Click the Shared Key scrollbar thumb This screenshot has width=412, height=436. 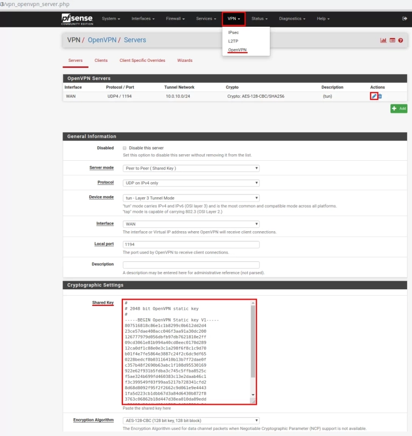point(253,341)
